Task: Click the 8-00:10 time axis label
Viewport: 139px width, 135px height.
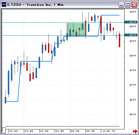Action: coord(109,131)
